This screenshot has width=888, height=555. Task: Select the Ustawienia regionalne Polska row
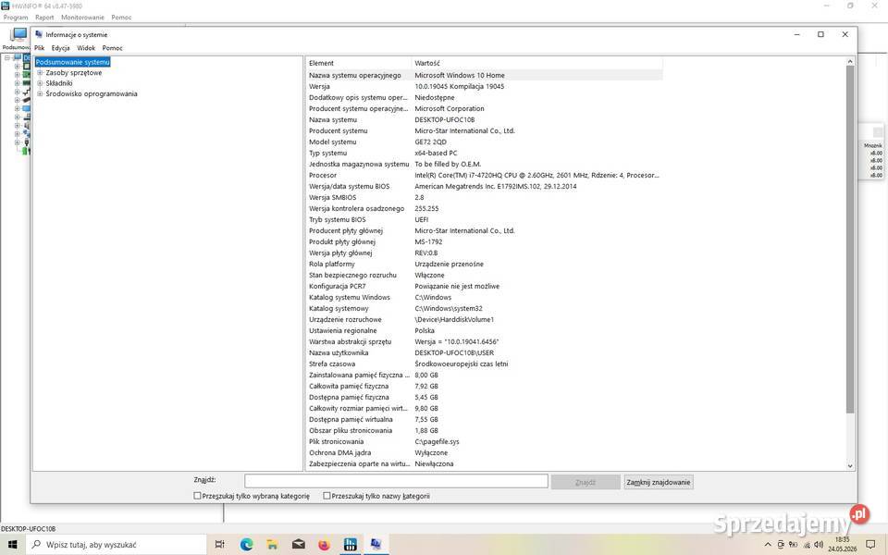pos(484,331)
